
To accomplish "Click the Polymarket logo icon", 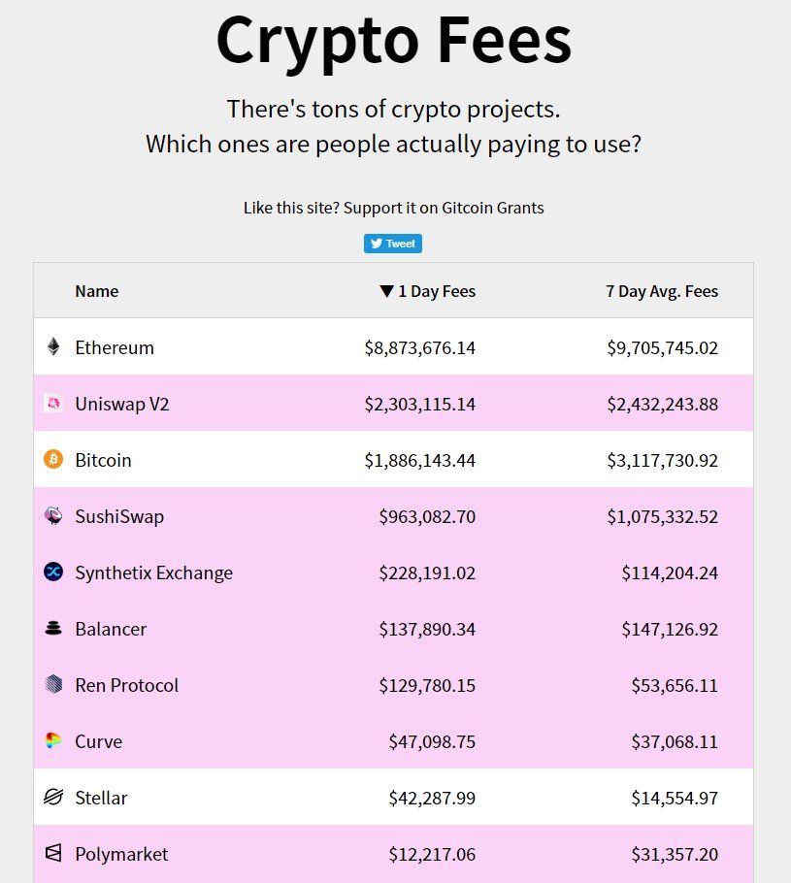I will click(x=53, y=853).
